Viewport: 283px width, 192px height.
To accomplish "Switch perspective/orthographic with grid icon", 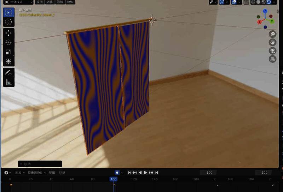I will pos(272,59).
